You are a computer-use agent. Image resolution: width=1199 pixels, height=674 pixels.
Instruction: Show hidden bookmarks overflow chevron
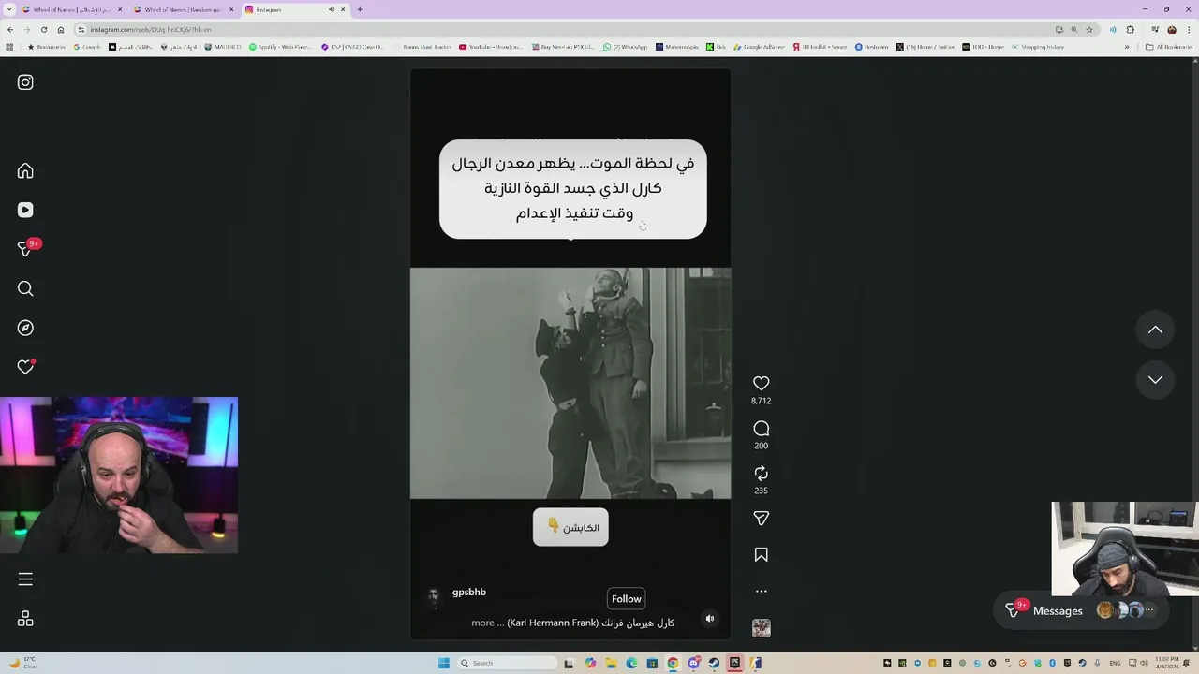(x=1127, y=47)
